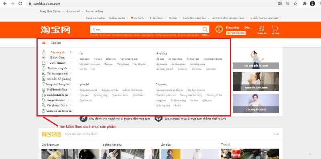This screenshot has width=321, height=159.
Task: Click Đăng nhập login link
Action: (233, 28)
